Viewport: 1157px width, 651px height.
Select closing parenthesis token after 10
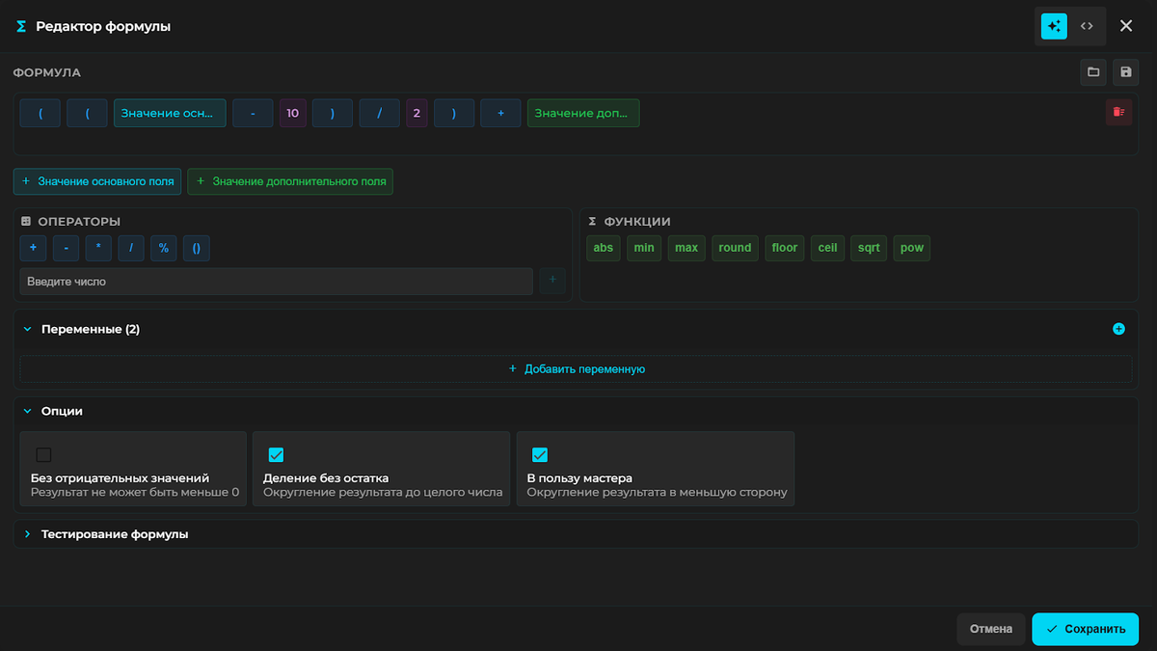[x=333, y=113]
